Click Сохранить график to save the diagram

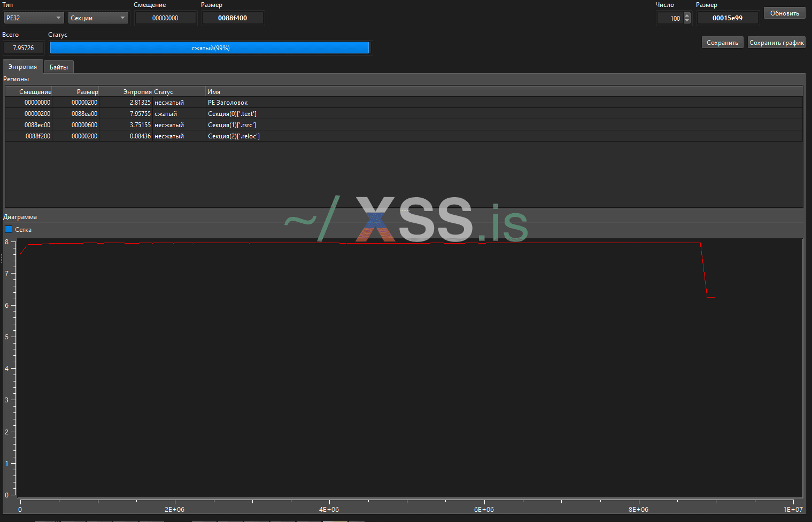pyautogui.click(x=777, y=43)
